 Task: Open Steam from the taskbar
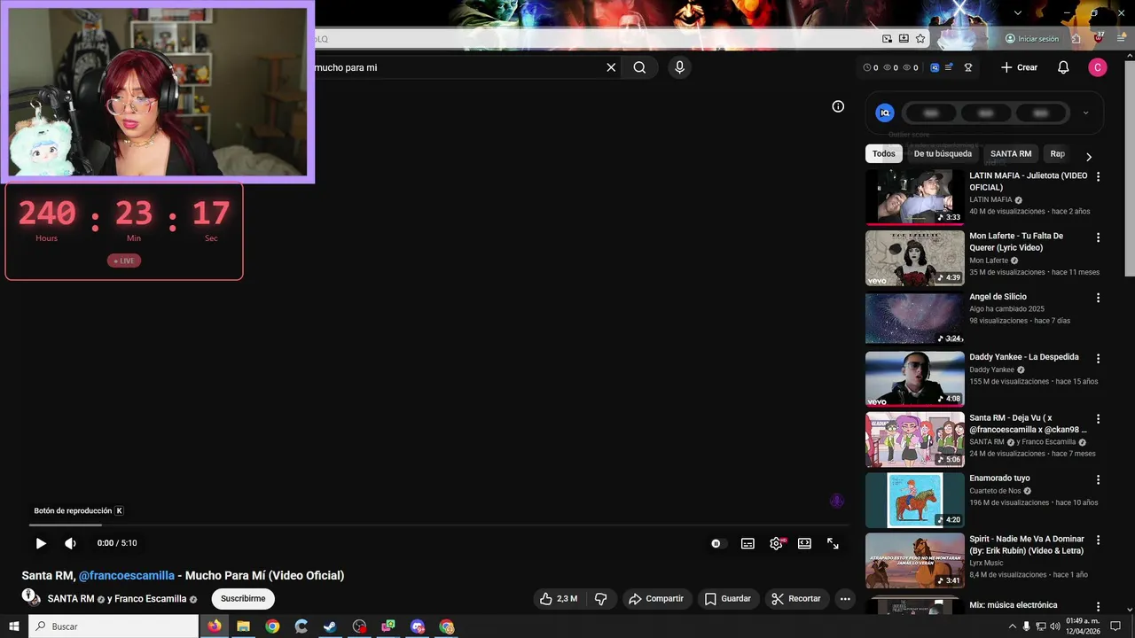330,626
